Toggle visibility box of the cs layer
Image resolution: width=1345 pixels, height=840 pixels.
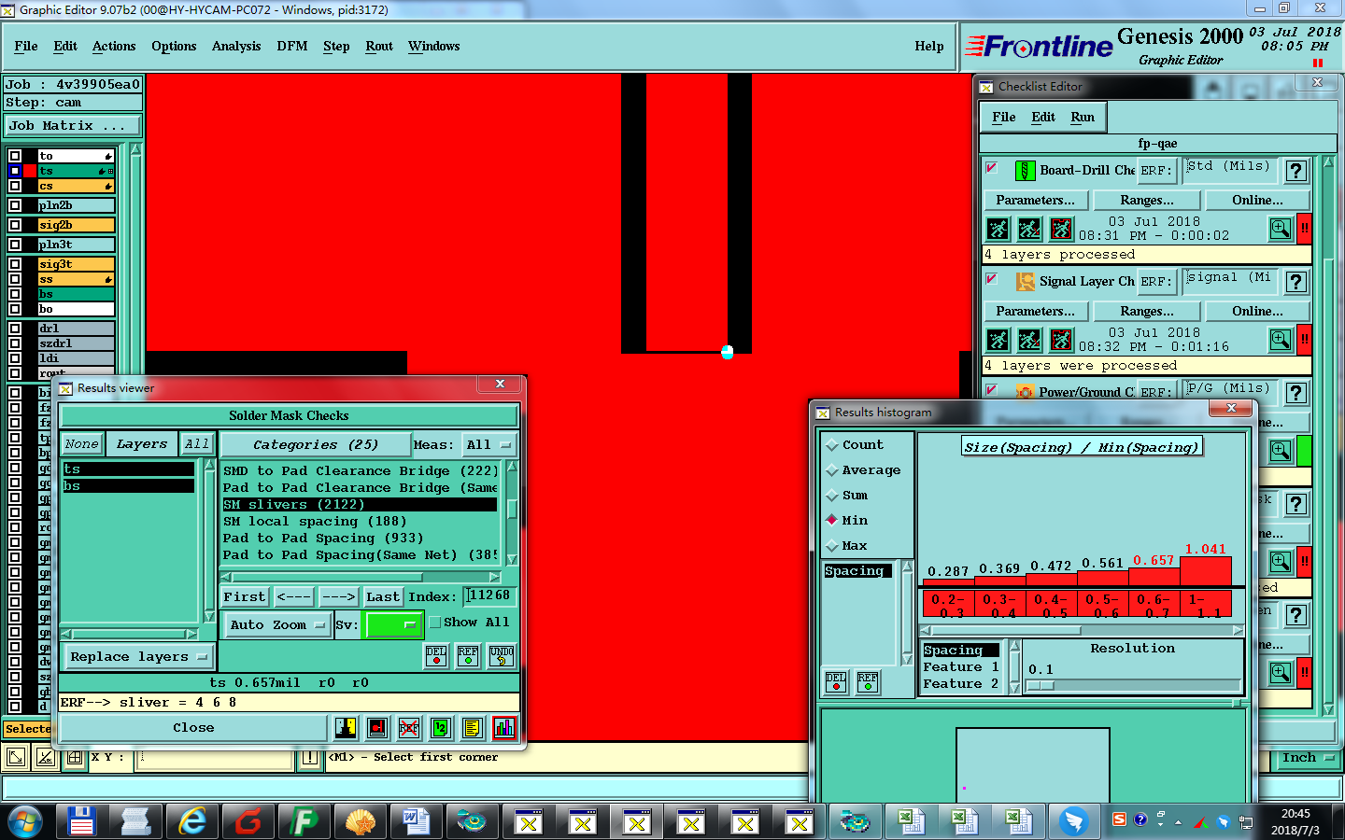(x=15, y=186)
